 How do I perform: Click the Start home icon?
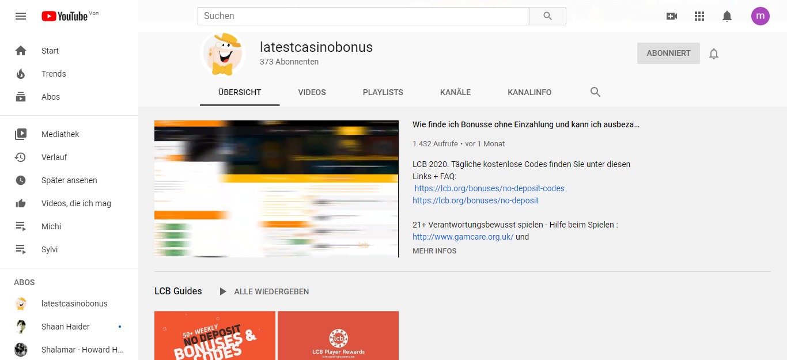point(21,51)
